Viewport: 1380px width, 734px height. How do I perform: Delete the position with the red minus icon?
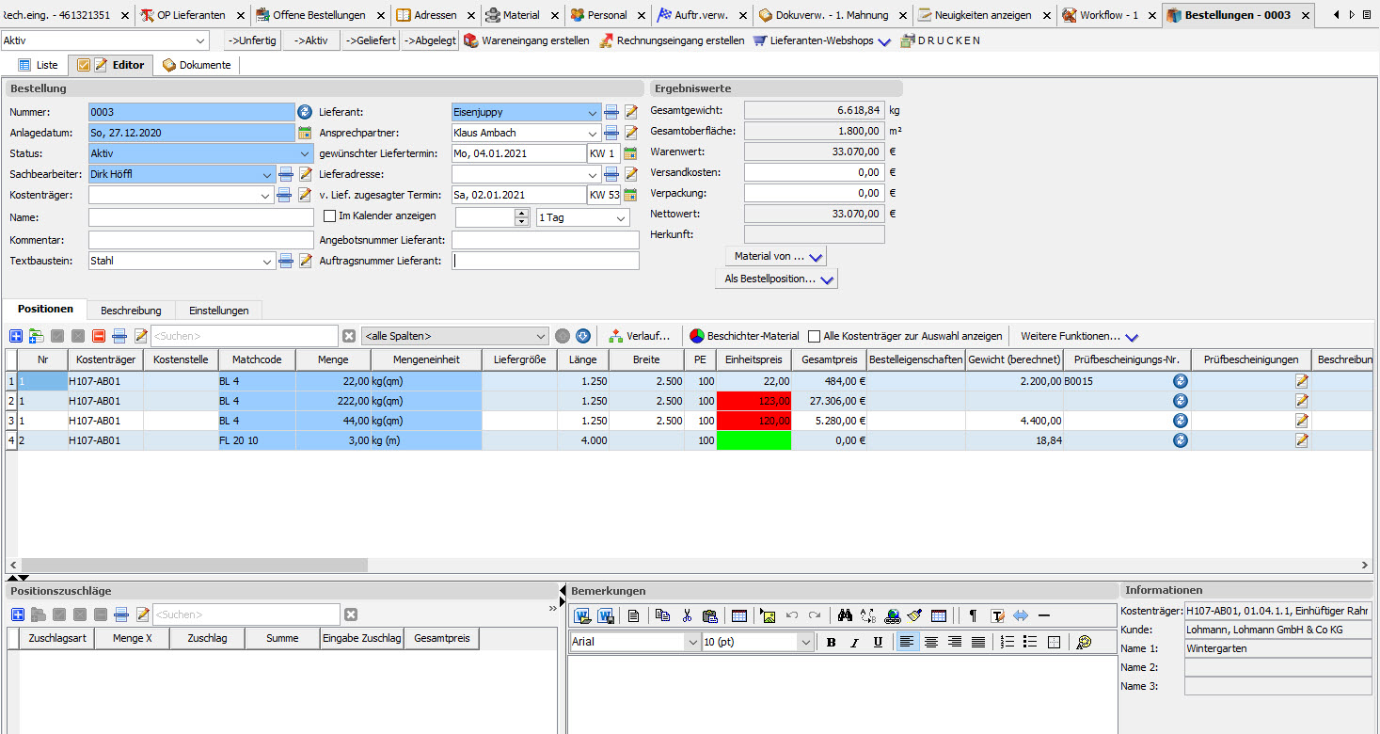coord(99,336)
